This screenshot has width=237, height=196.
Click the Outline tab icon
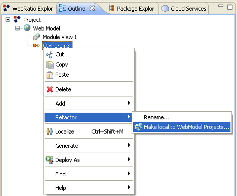click(x=62, y=8)
